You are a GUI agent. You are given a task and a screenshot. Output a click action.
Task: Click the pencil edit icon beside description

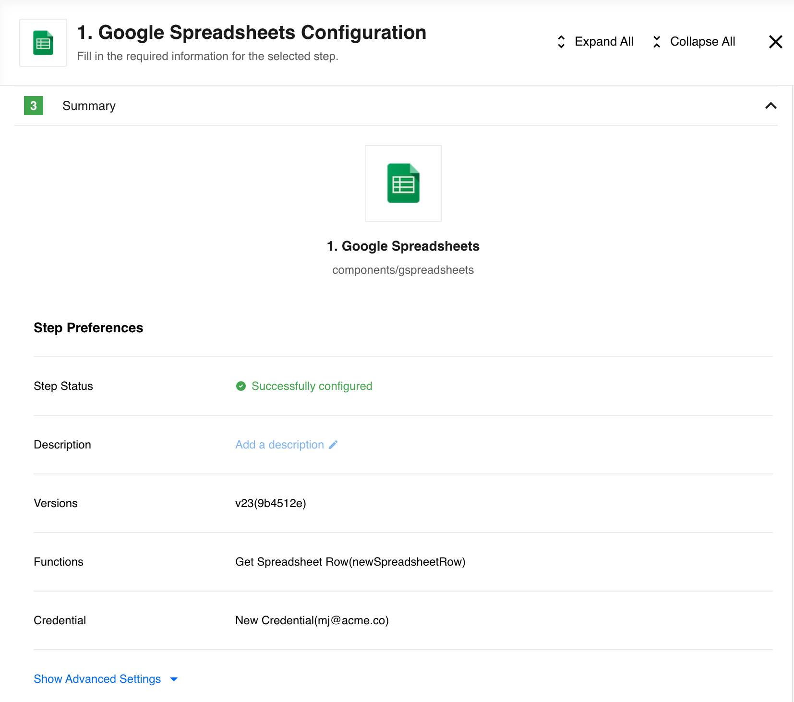point(333,445)
